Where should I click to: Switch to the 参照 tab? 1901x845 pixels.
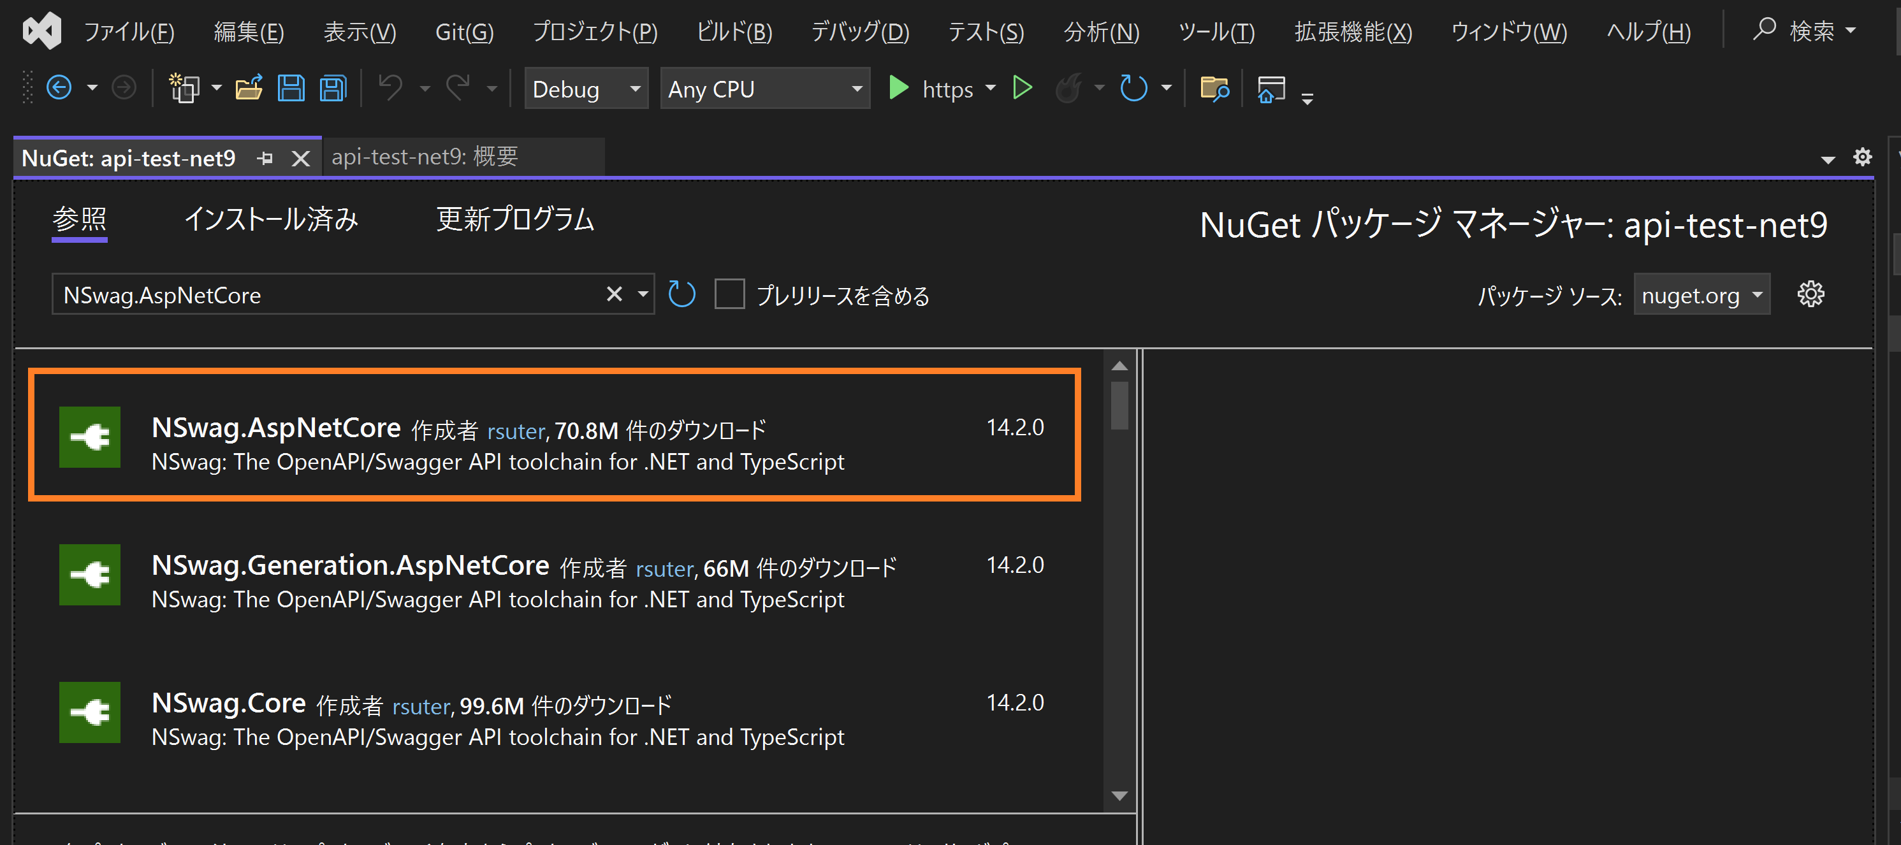coord(80,219)
